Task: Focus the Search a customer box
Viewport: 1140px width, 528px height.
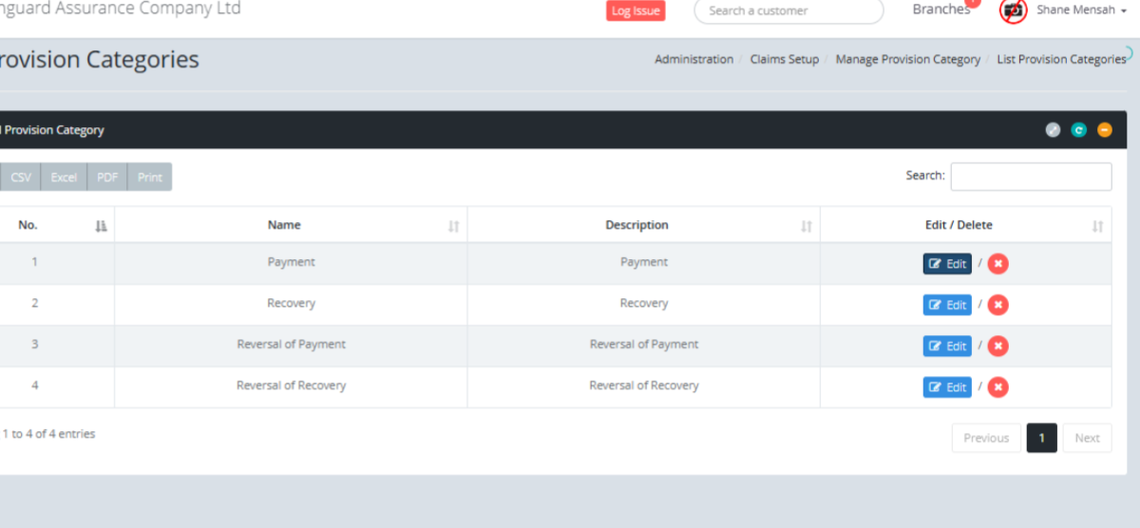Action: click(x=788, y=10)
